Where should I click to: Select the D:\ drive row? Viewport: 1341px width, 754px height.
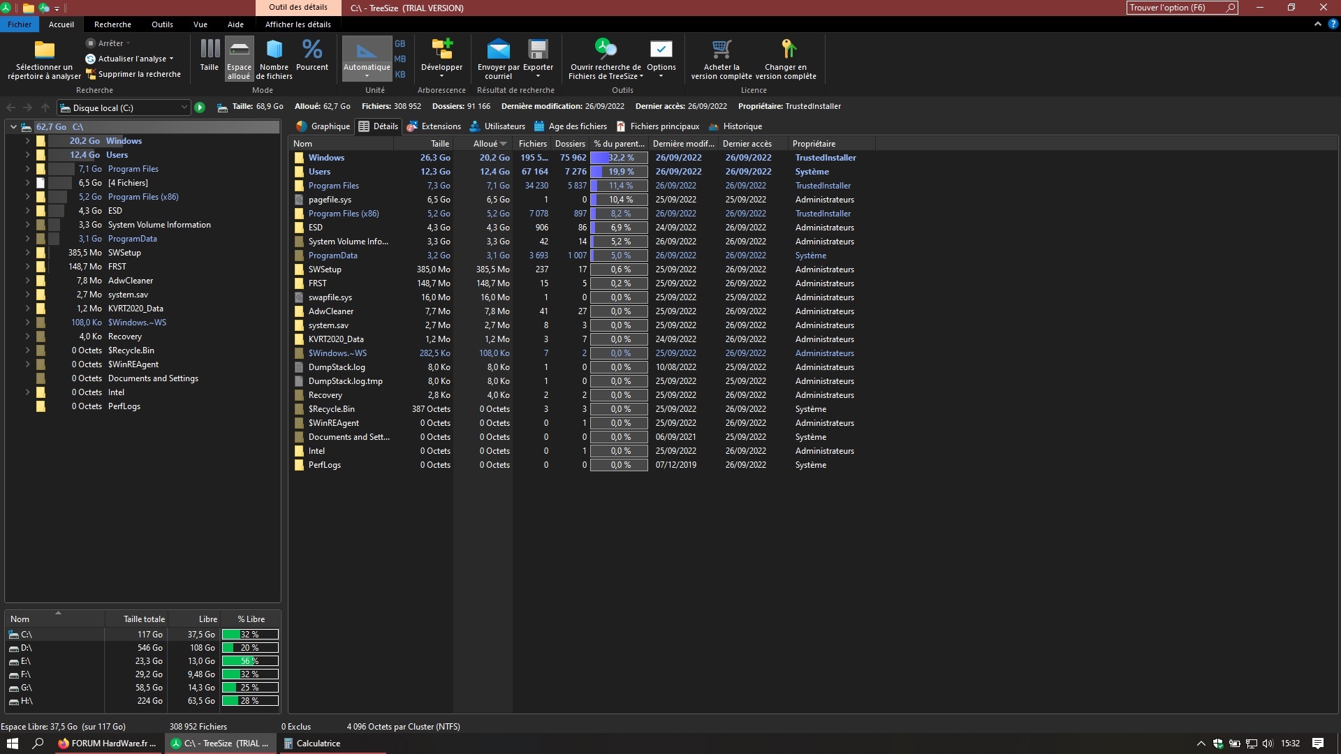[142, 648]
